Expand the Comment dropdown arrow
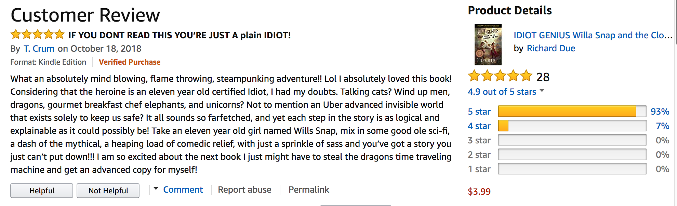Image resolution: width=677 pixels, height=206 pixels. 156,189
